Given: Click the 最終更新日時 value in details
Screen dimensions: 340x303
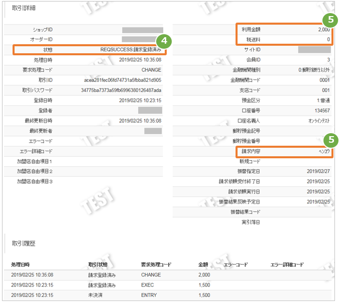Looking at the screenshot, I should pos(140,121).
